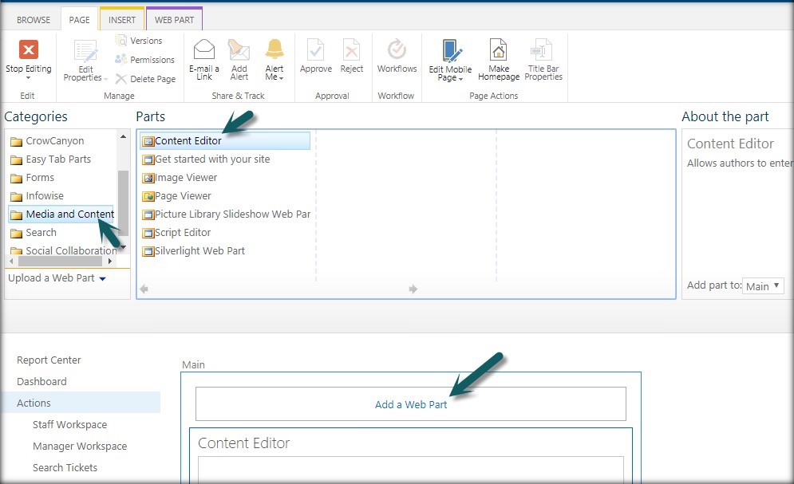Open the Easy Tab Parts category
This screenshot has height=484, width=794.
50,159
